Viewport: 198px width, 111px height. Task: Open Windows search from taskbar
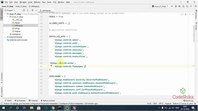coord(11,108)
